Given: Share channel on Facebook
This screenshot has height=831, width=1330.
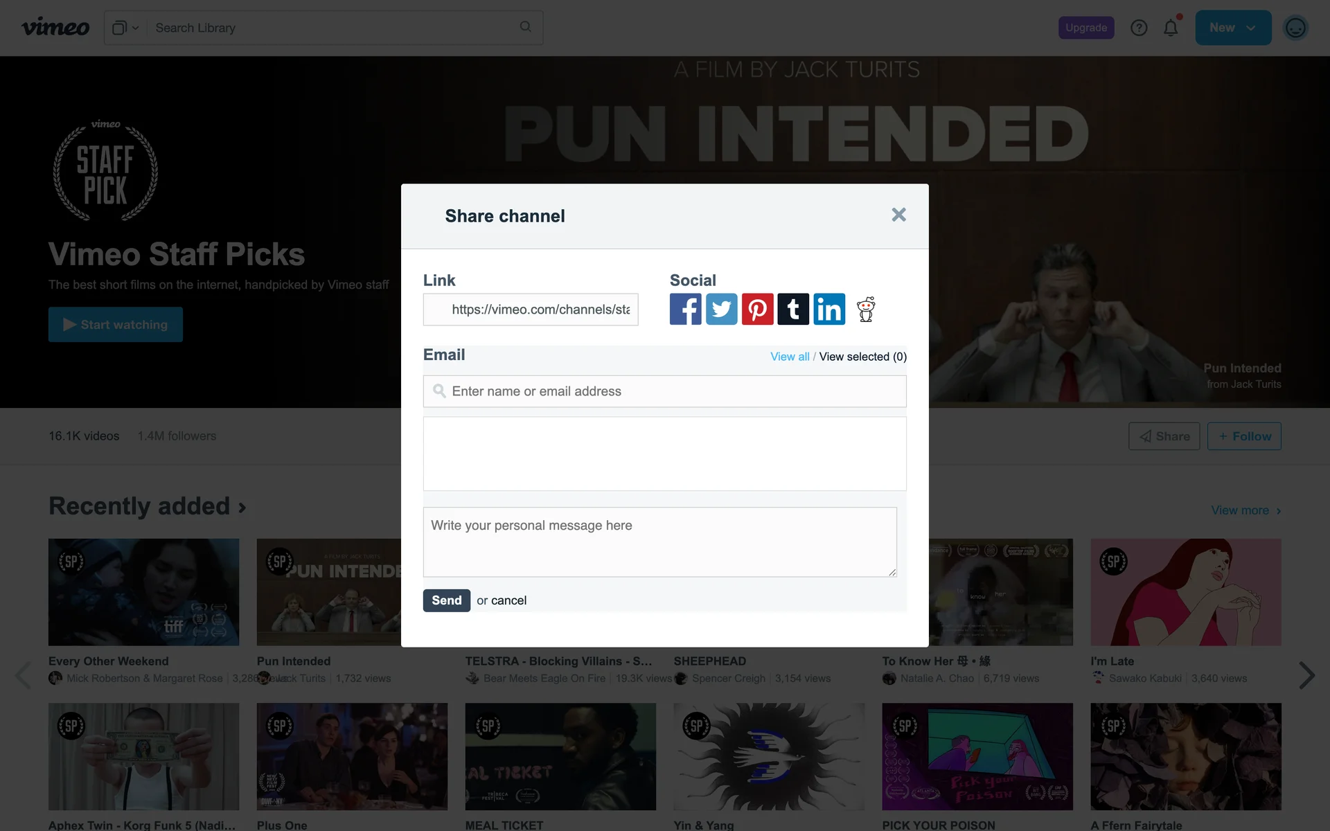Looking at the screenshot, I should [x=685, y=309].
